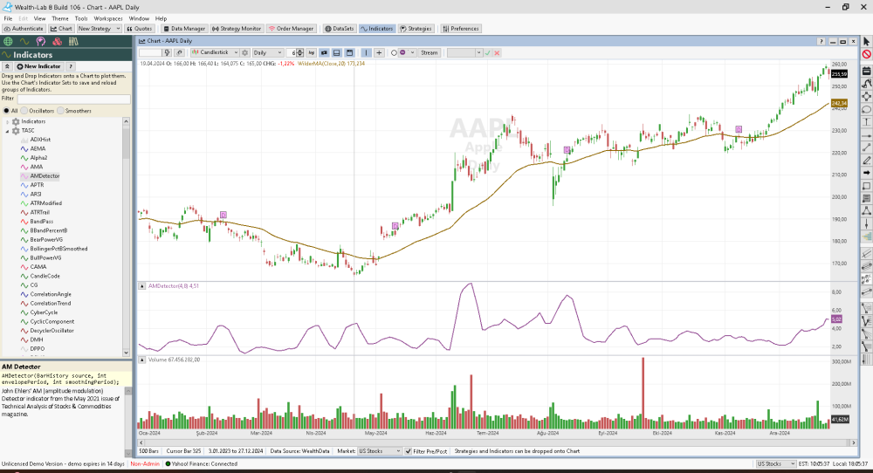Open the Workspaces menu

108,17
